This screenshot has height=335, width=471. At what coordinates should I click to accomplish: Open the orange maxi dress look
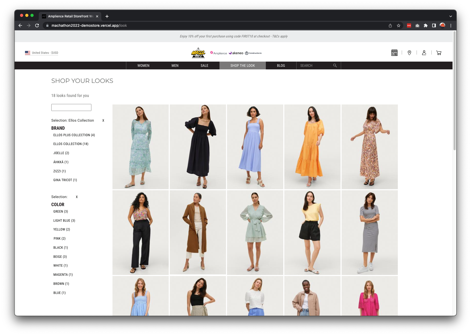312,147
